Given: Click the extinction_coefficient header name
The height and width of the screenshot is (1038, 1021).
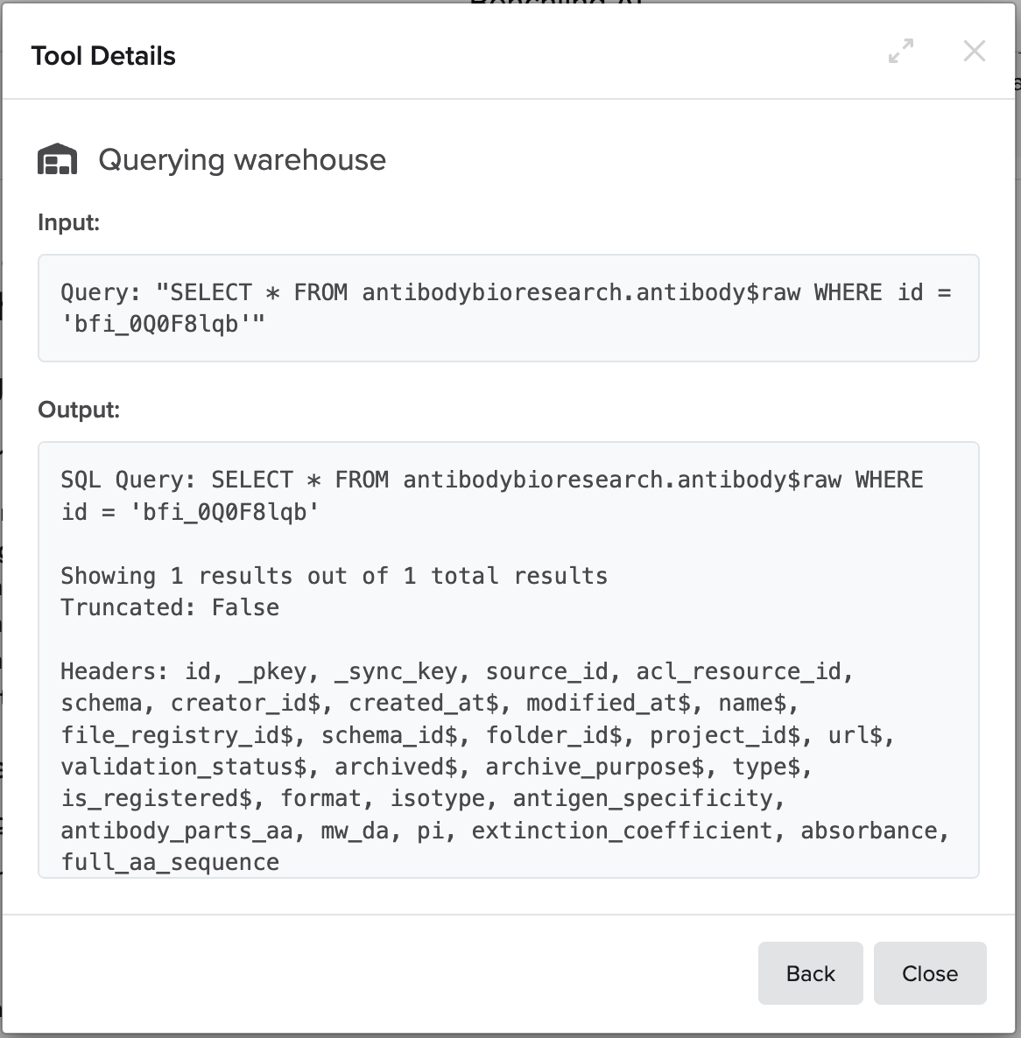Looking at the screenshot, I should coord(622,831).
